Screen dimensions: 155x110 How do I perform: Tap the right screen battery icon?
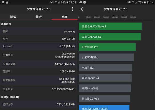[145, 2]
